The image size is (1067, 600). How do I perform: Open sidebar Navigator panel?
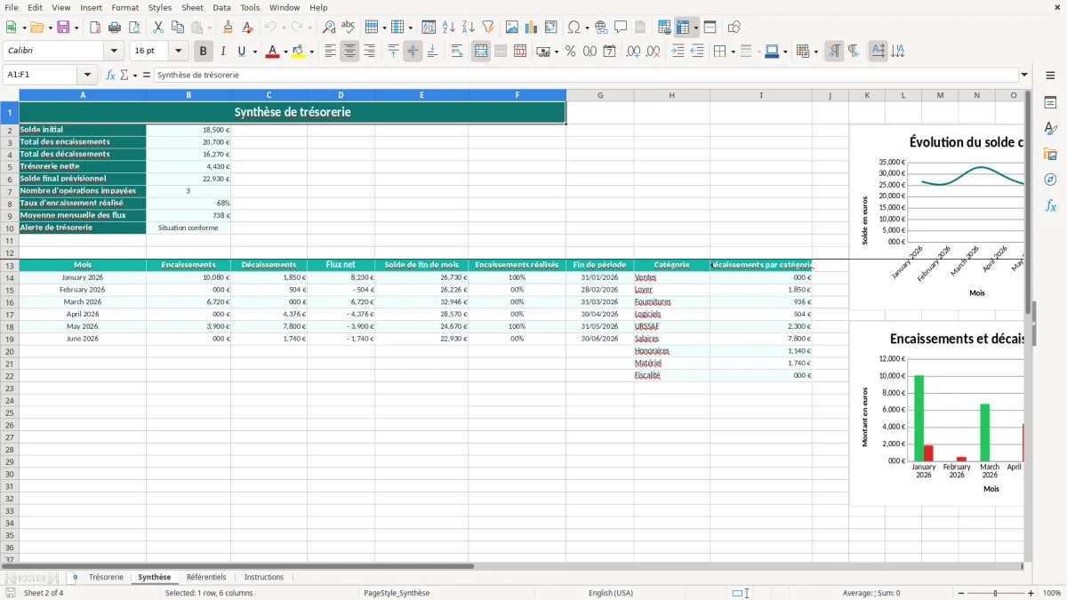click(x=1050, y=180)
